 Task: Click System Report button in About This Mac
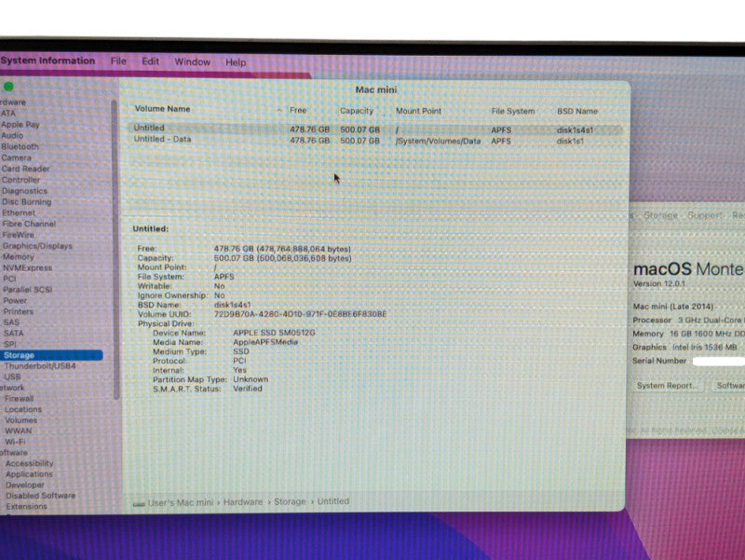coord(666,386)
